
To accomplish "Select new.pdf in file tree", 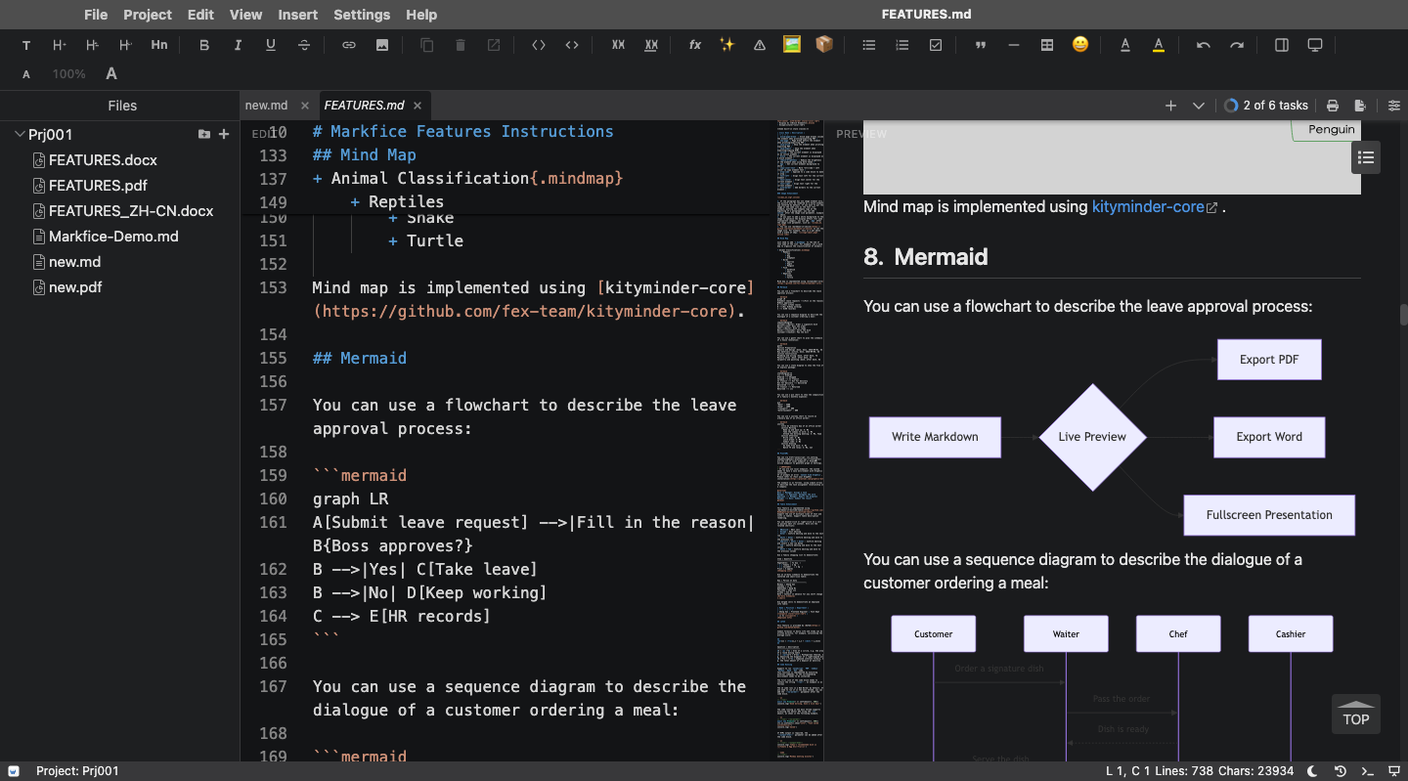I will pos(75,287).
